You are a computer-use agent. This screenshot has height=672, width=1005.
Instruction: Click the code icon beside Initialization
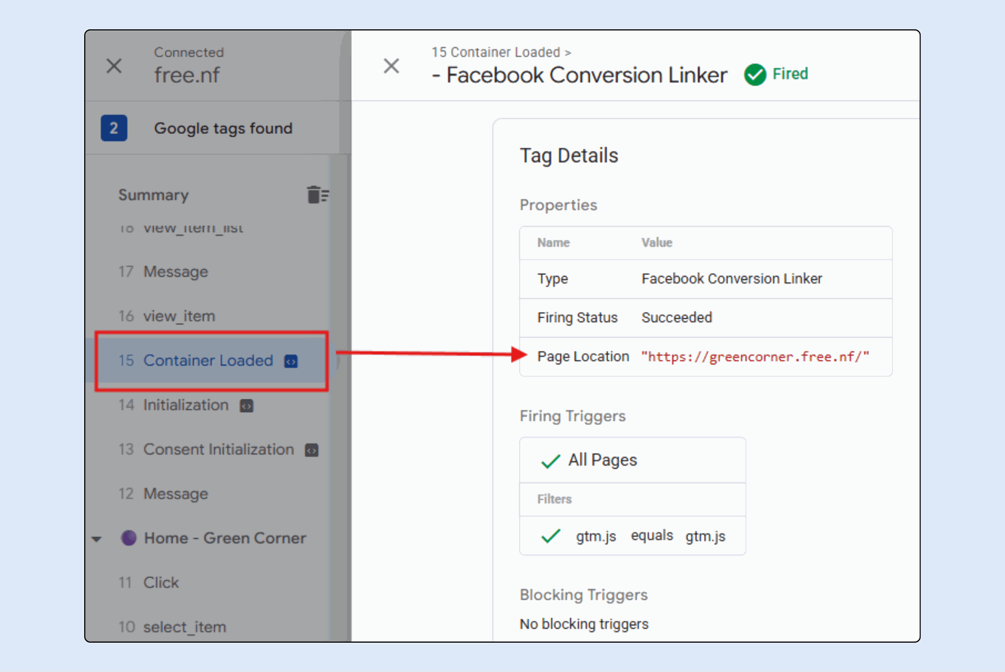click(247, 406)
